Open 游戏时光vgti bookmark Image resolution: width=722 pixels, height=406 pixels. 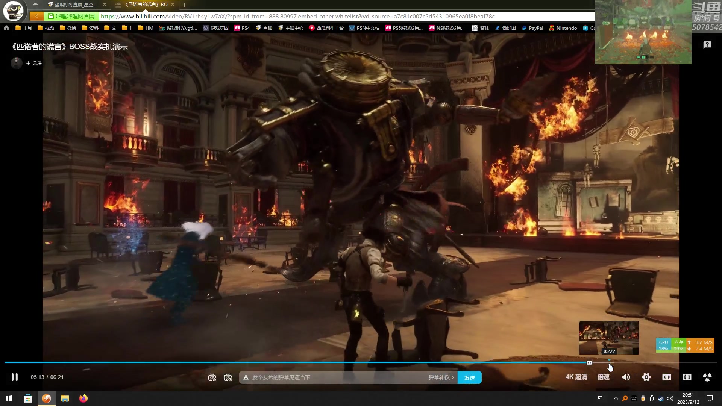pyautogui.click(x=178, y=28)
